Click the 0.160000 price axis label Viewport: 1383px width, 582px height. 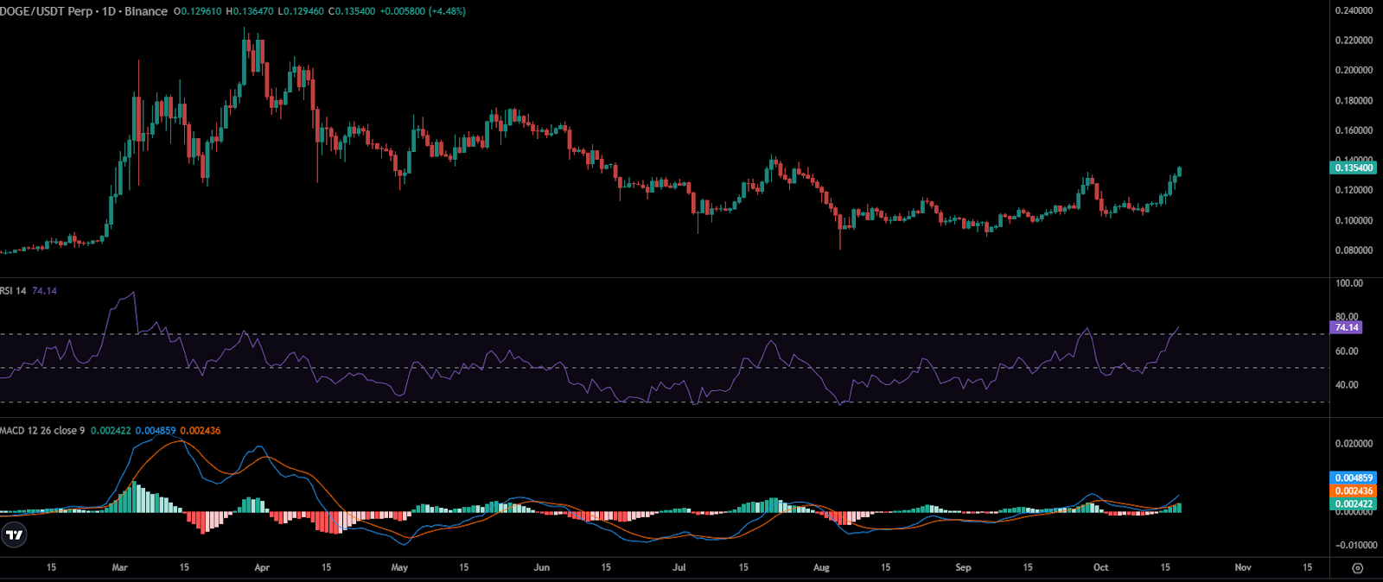coord(1354,131)
